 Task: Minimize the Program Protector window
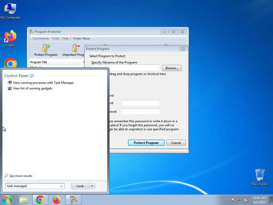pyautogui.click(x=164, y=31)
